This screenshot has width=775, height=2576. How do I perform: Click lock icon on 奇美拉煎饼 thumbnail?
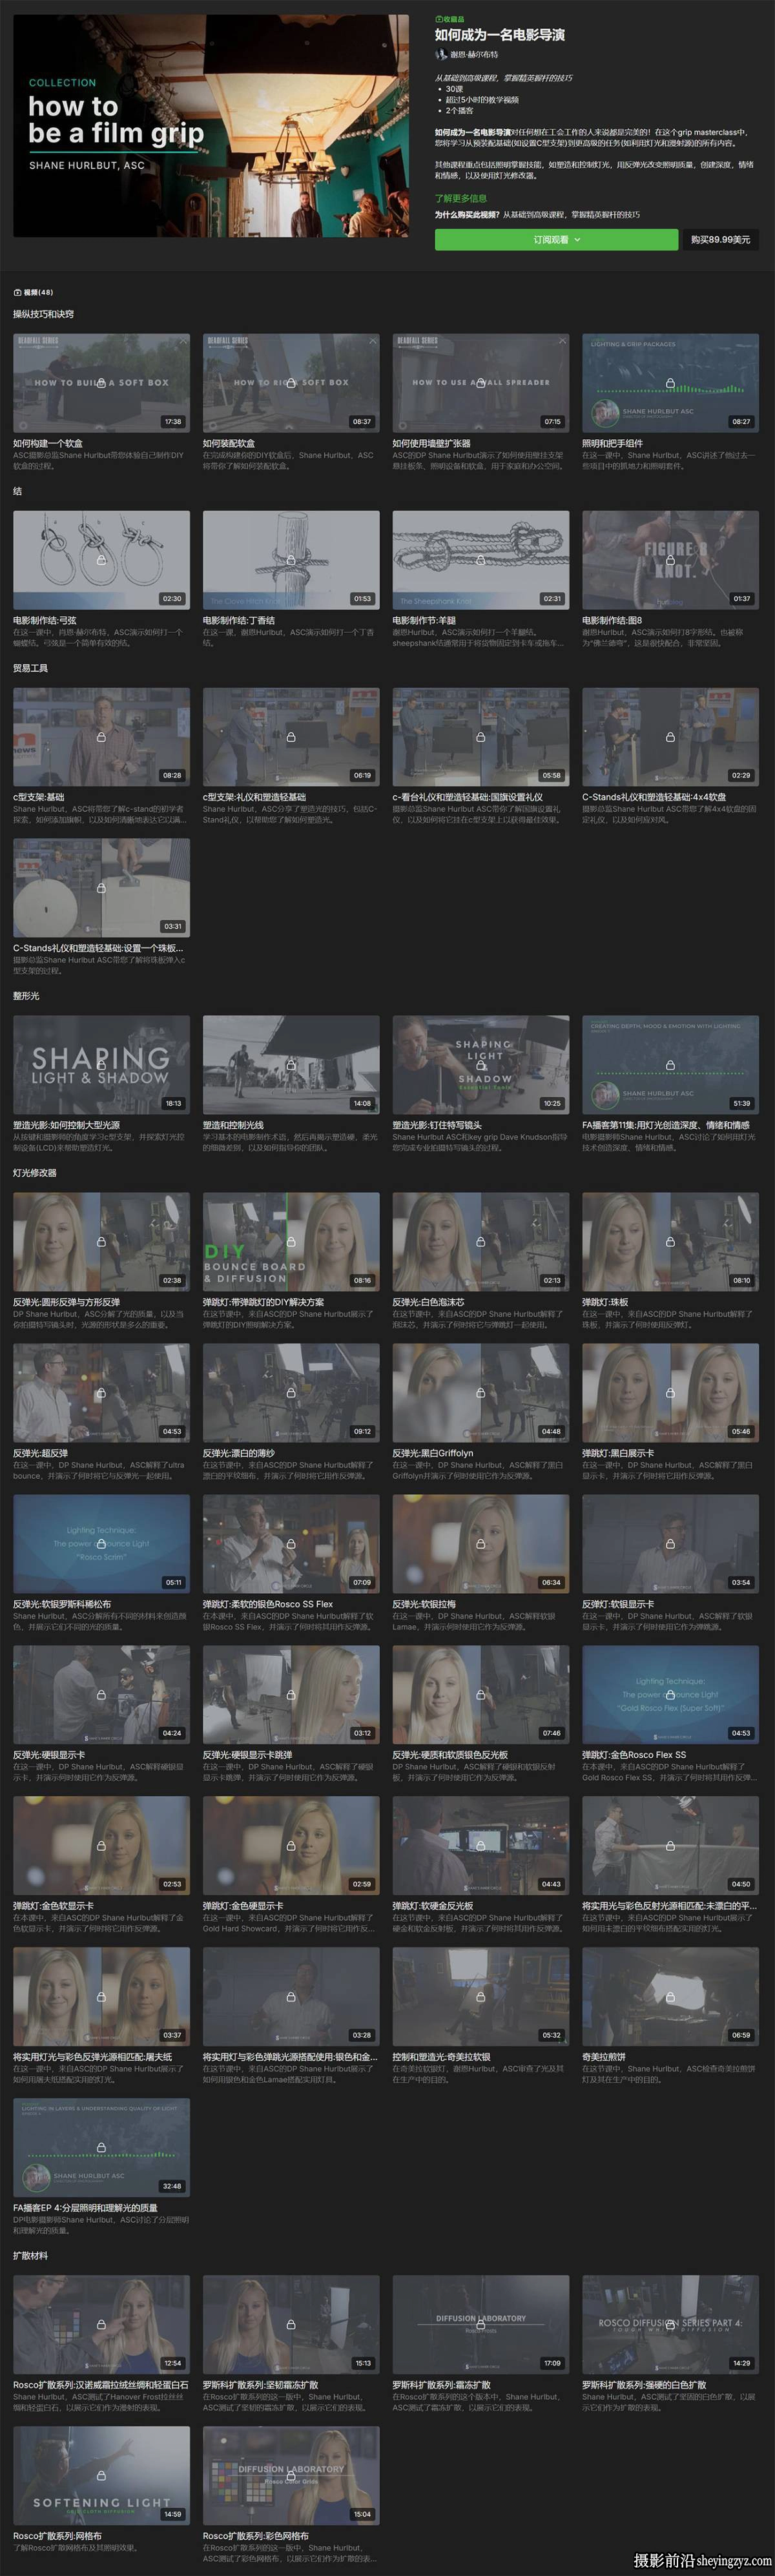coord(670,1997)
